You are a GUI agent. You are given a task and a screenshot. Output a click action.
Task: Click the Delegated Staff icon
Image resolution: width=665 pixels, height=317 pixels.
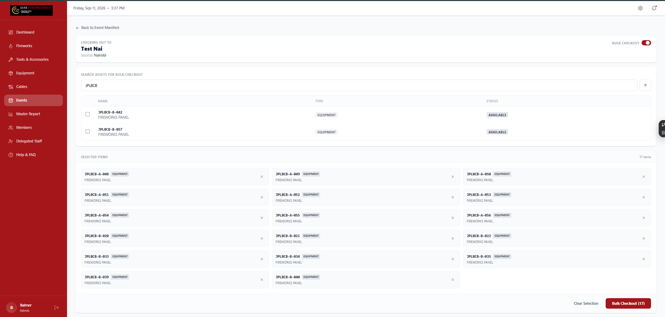coord(11,141)
